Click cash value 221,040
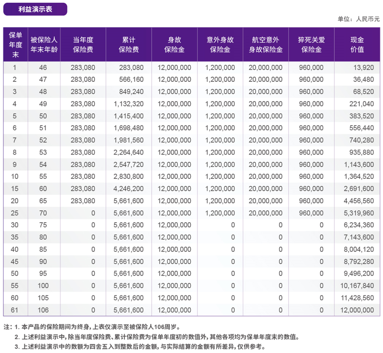The image size is (383, 353). click(362, 104)
